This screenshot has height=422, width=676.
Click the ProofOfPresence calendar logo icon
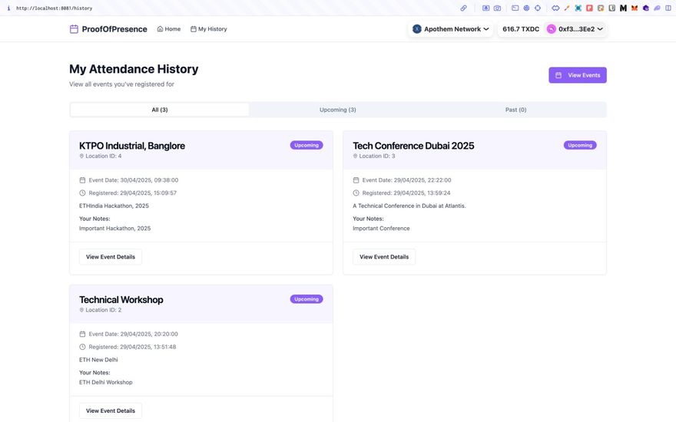74,29
